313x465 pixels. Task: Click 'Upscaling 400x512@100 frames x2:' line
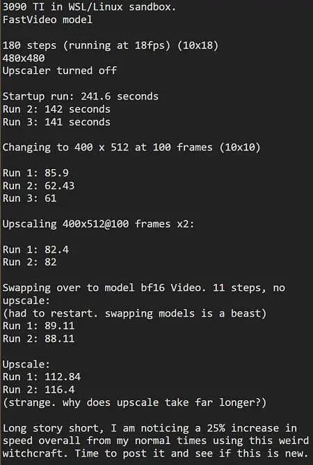coord(98,224)
